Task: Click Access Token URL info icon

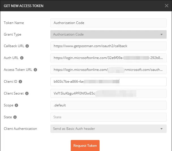Action: coord(35,70)
